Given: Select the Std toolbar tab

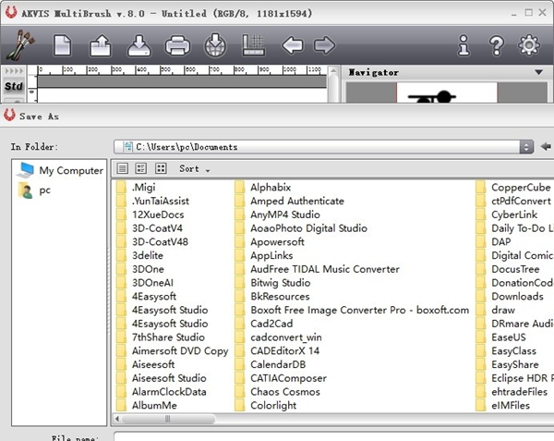Looking at the screenshot, I should click(14, 86).
